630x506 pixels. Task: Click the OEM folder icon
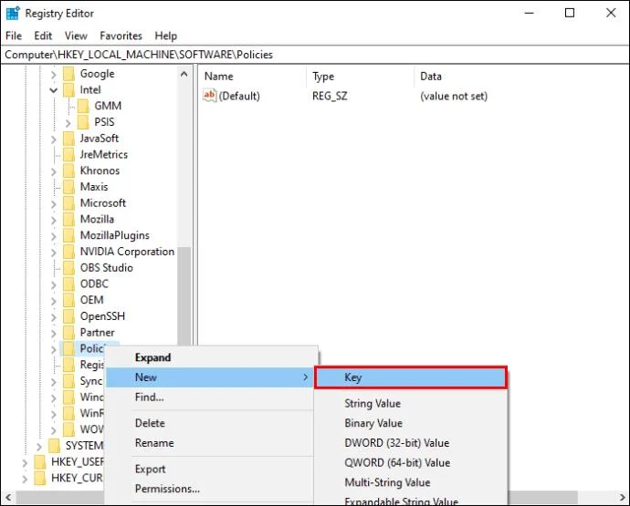(68, 300)
